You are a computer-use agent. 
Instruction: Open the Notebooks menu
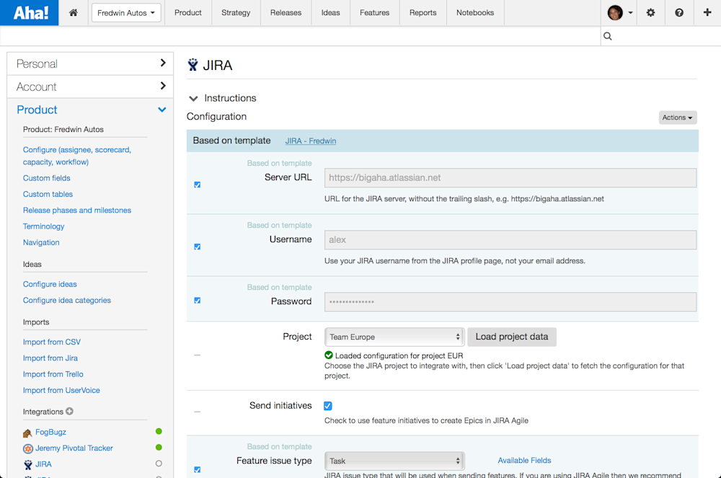point(475,13)
